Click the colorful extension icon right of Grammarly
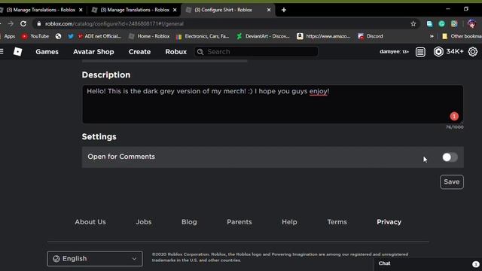Screen dimensions: 482x271 point(453,23)
